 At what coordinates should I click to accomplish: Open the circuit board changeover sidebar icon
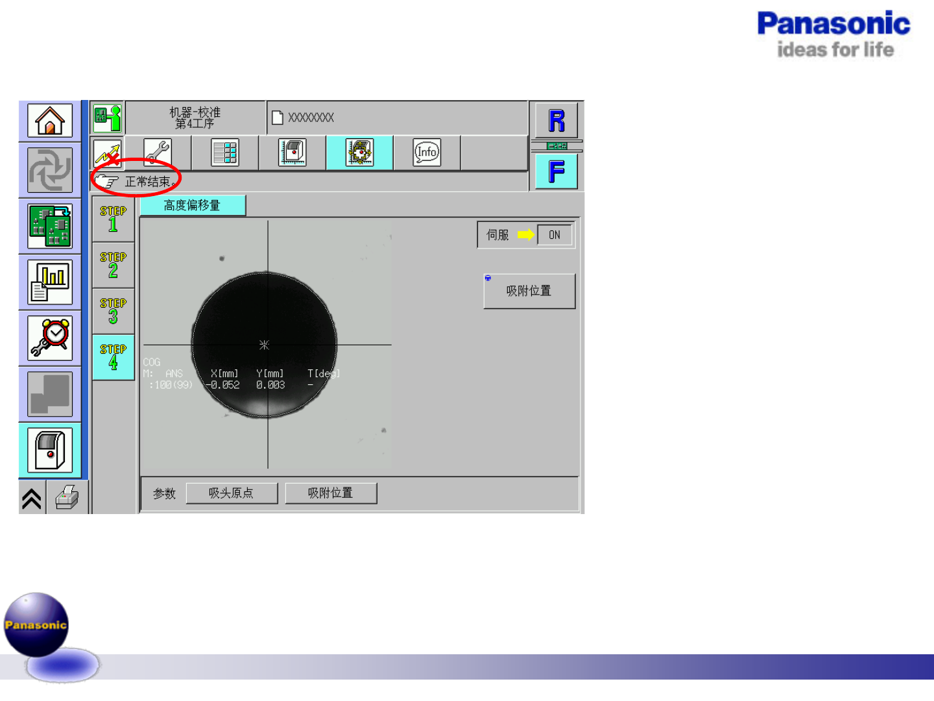coord(50,226)
